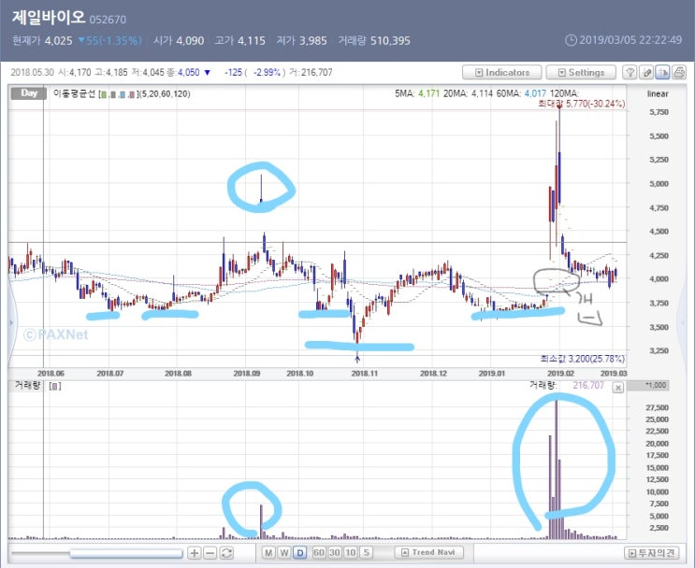
Task: Click the linear scale label
Action: [x=658, y=93]
